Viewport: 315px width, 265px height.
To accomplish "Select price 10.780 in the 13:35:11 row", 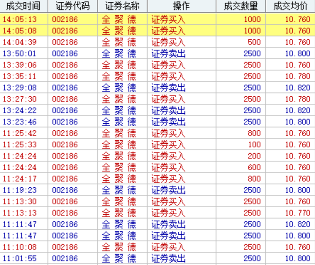I will [x=297, y=76].
